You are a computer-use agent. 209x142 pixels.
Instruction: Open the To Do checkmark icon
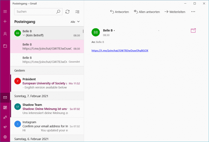[x=5, y=127]
